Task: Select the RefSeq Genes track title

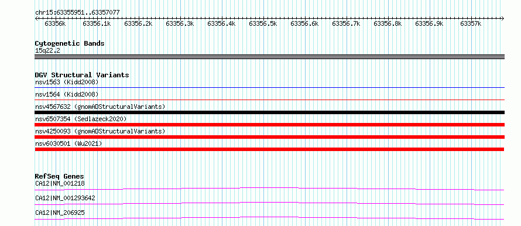Action: pyautogui.click(x=60, y=176)
